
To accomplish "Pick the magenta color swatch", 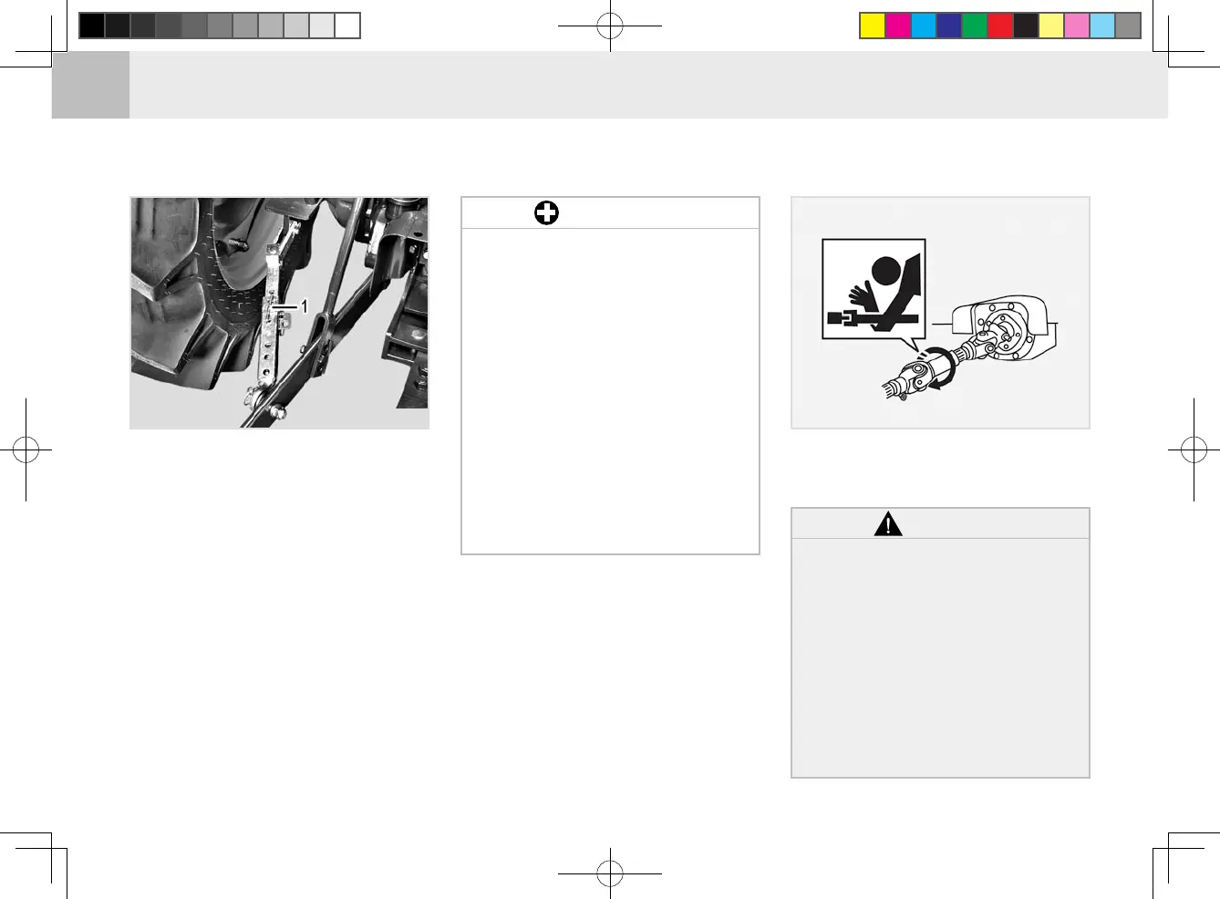I will tap(898, 26).
